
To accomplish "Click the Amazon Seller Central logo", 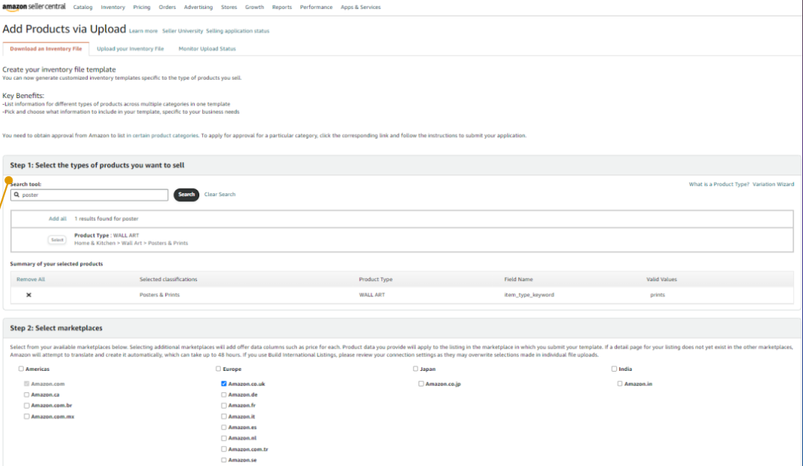I will [34, 7].
